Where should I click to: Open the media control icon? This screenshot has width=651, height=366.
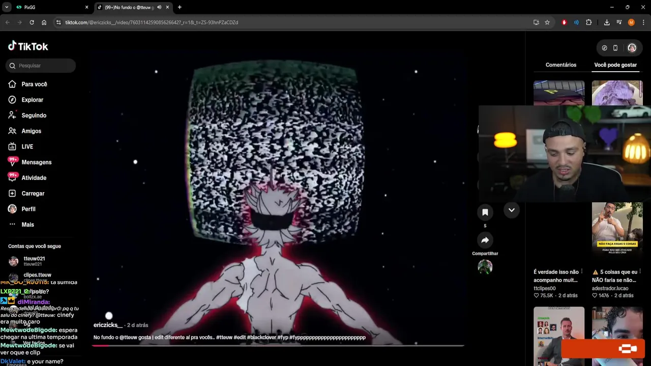click(619, 22)
